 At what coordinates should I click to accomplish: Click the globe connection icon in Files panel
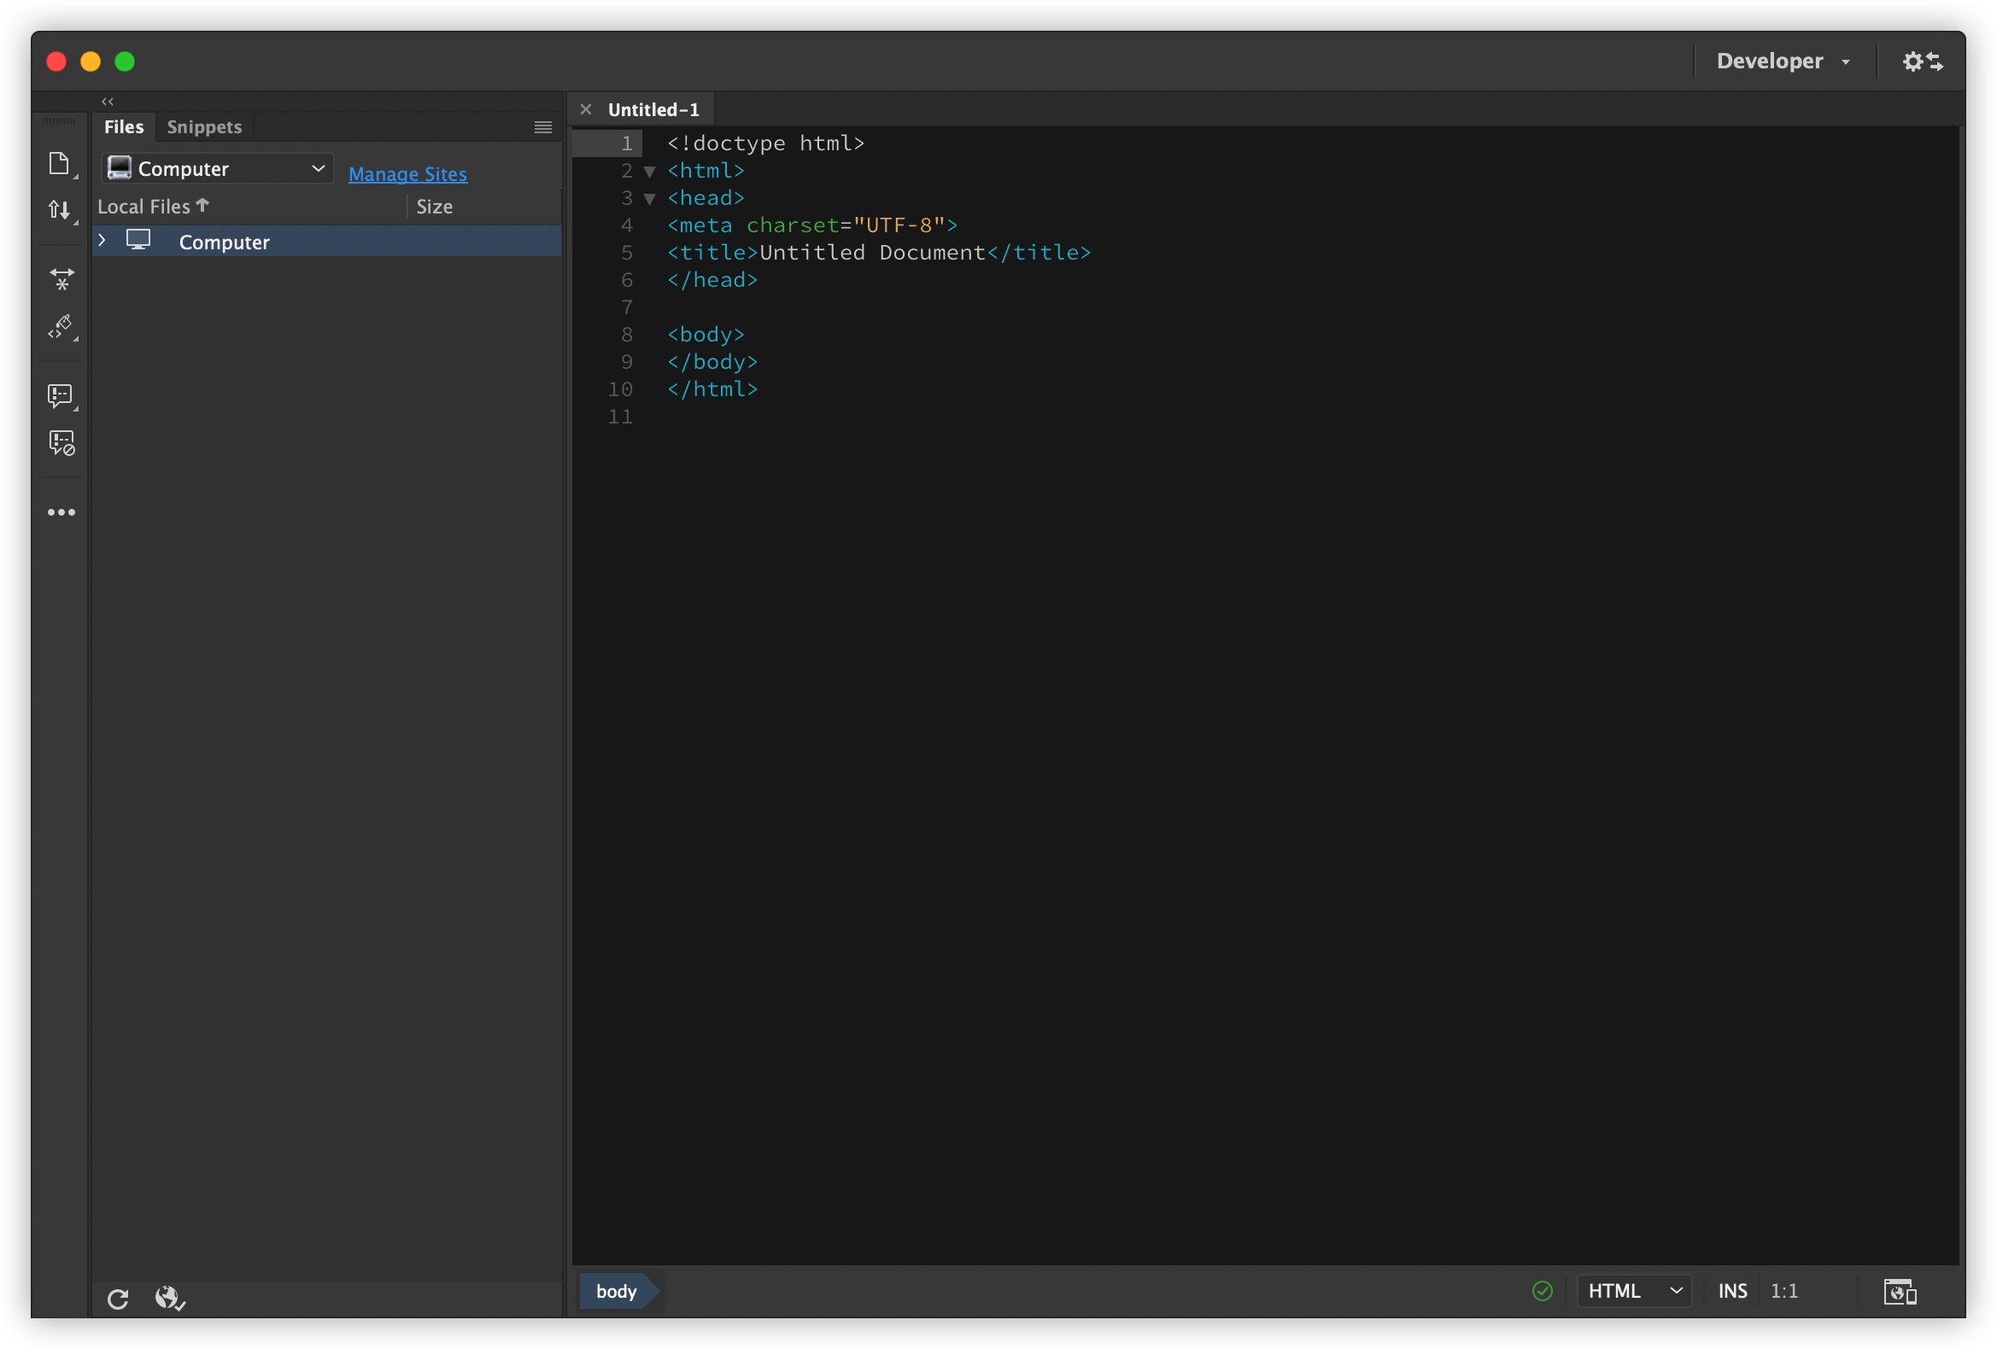tap(169, 1298)
